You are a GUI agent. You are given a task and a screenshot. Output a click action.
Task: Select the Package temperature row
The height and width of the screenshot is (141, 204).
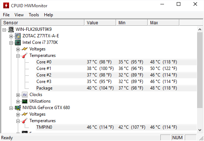(116, 88)
